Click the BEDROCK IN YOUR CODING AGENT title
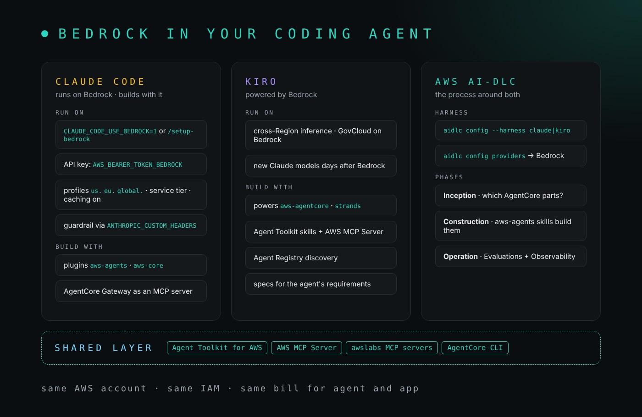 point(246,34)
